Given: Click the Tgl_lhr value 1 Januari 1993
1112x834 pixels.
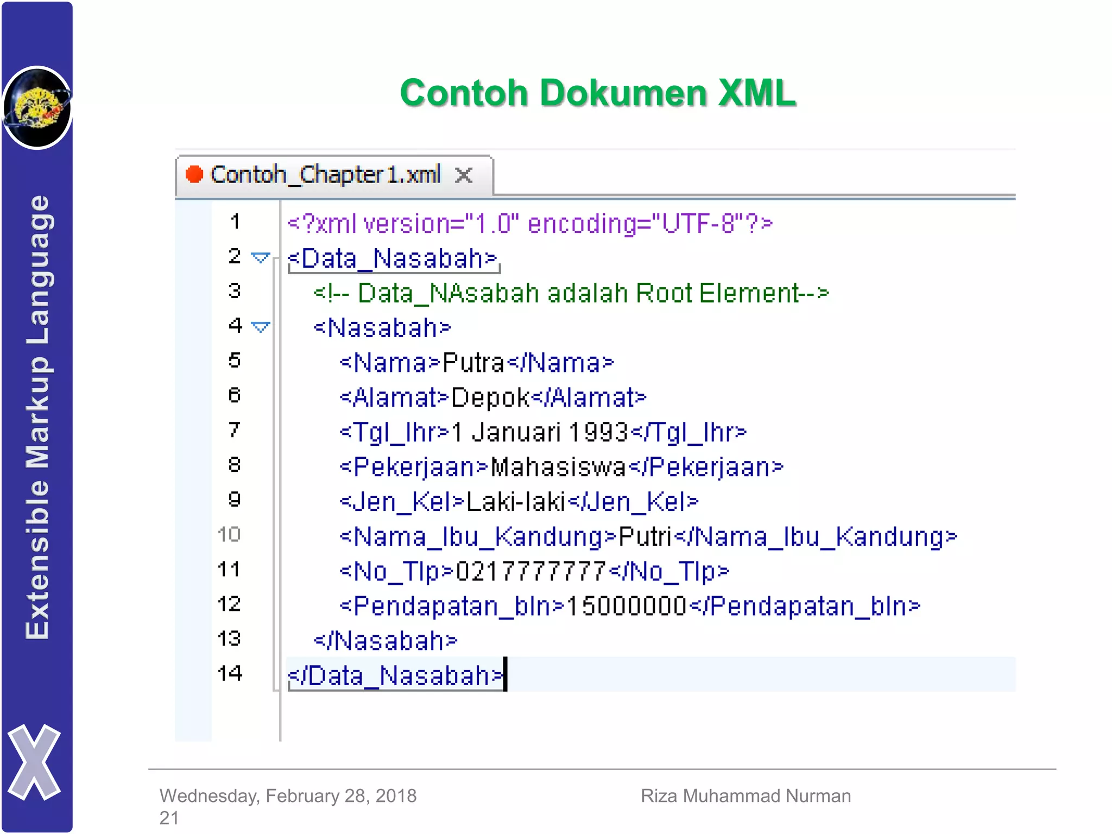Looking at the screenshot, I should pos(540,433).
